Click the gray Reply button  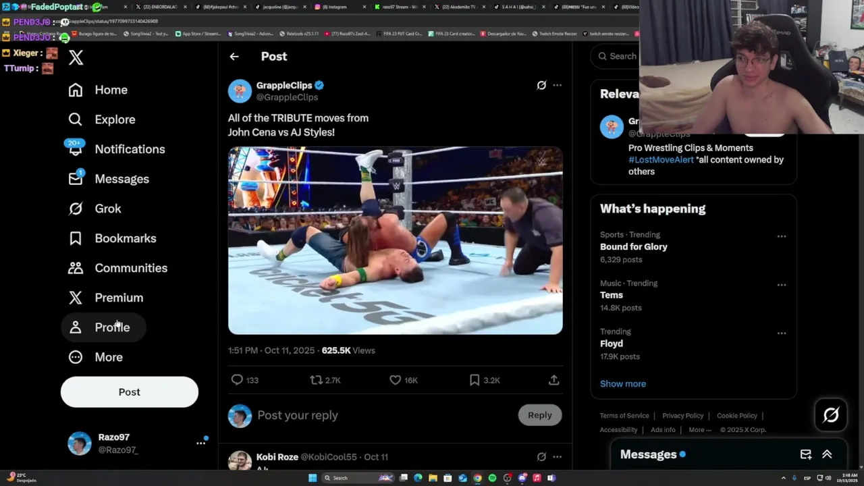pos(540,415)
